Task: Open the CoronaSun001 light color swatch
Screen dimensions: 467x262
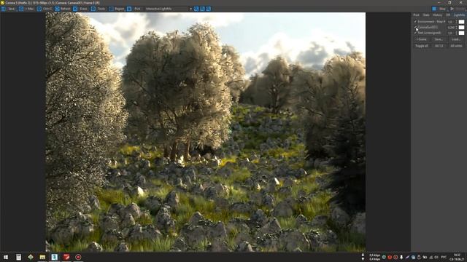Action: [461, 28]
